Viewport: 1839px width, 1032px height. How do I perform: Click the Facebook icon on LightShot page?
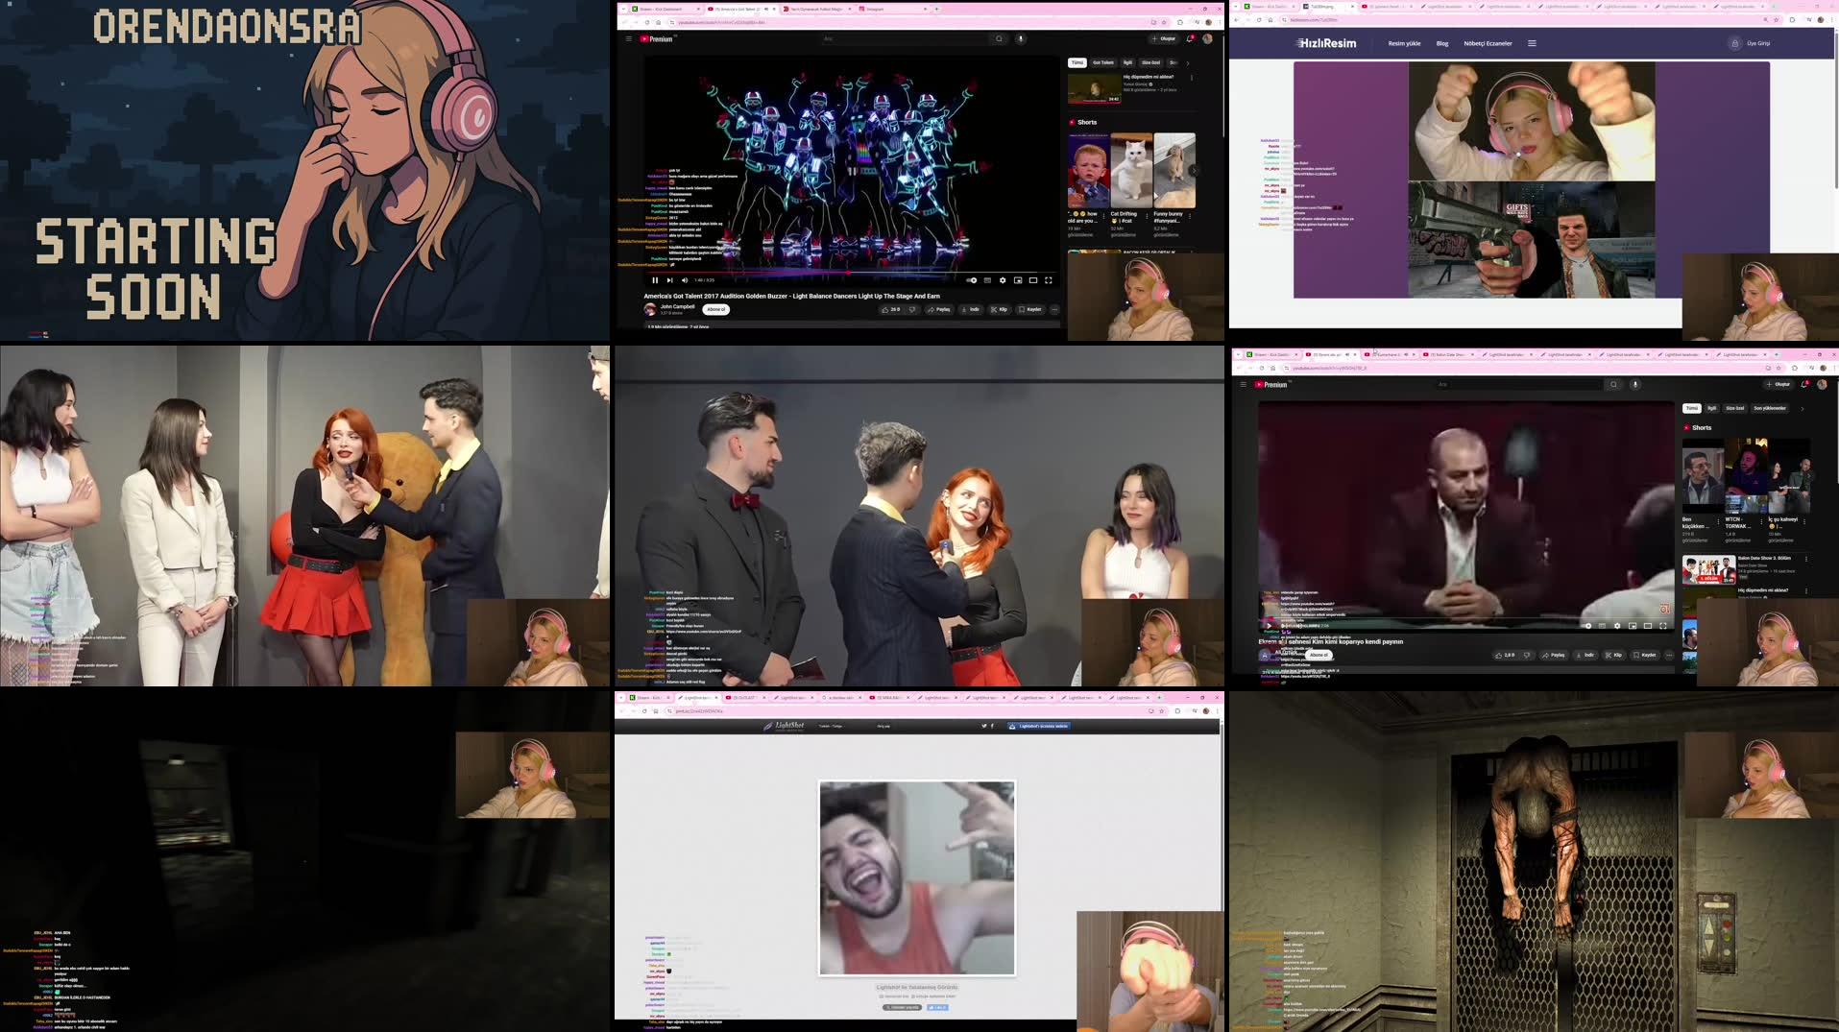coord(992,726)
